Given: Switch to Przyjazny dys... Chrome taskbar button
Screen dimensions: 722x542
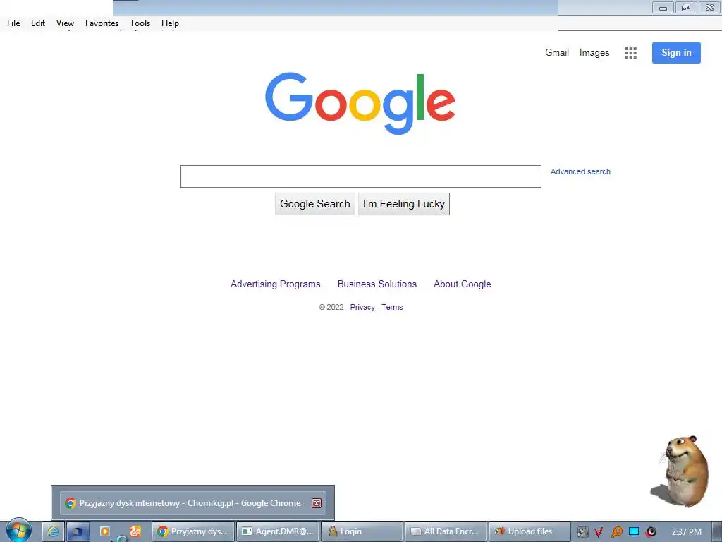Looking at the screenshot, I should point(193,531).
